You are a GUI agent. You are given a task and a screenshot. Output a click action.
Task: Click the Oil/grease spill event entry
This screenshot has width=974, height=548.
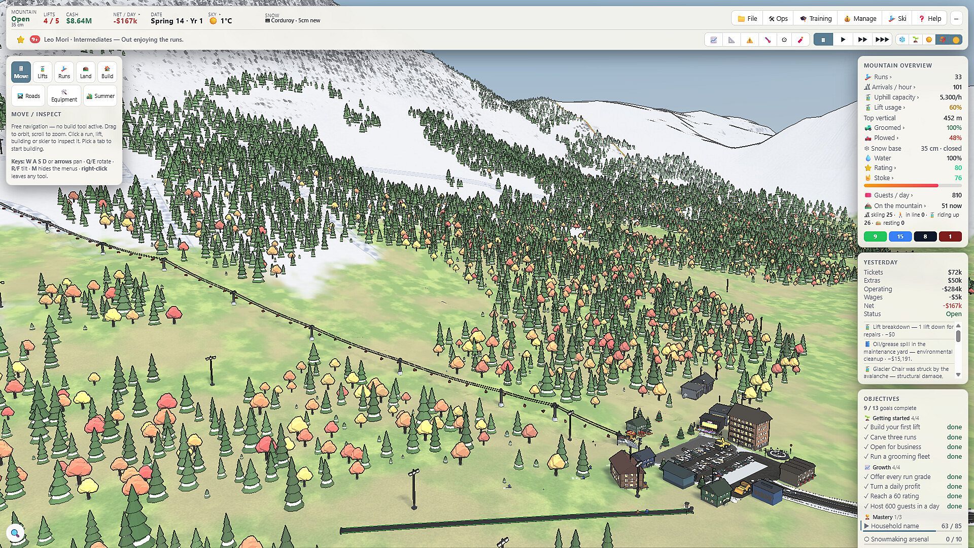(909, 351)
